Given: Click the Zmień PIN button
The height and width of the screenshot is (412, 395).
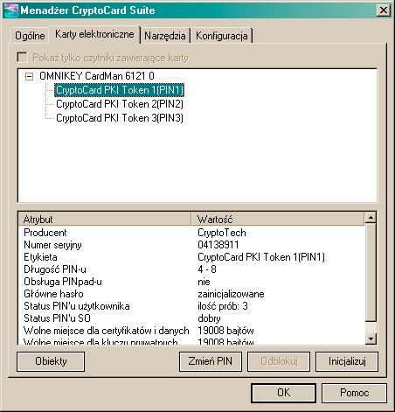Looking at the screenshot, I should (211, 361).
